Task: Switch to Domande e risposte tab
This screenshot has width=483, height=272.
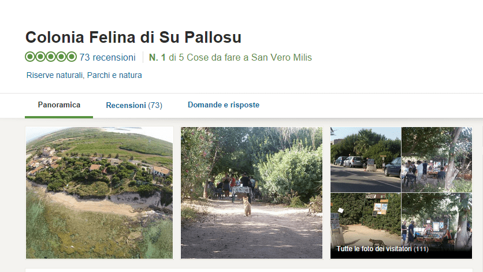Action: pos(224,105)
